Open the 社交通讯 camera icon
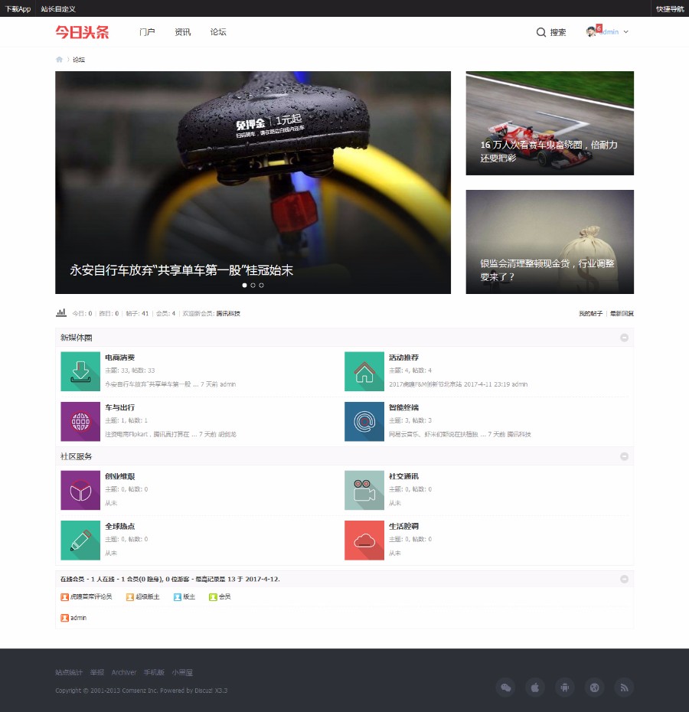This screenshot has width=689, height=712. point(364,491)
